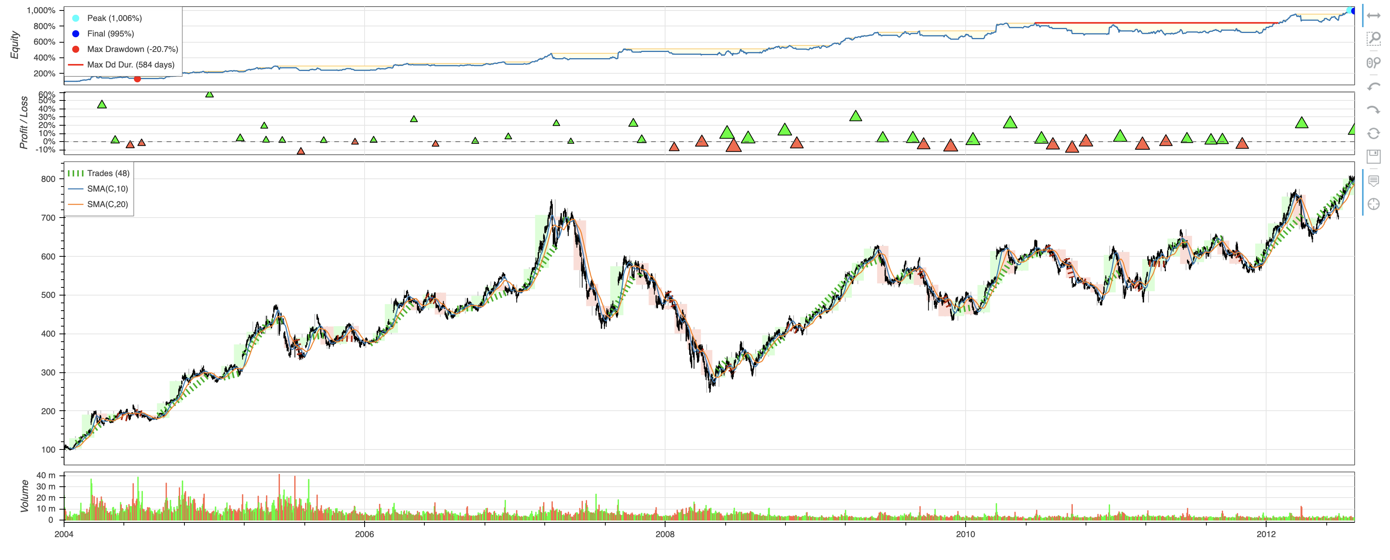1390x560 pixels.
Task: Toggle the Trades (48) legend entry
Action: [x=108, y=173]
